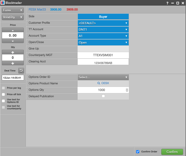
Task: Click the Price input field
Action: [x=13, y=35]
